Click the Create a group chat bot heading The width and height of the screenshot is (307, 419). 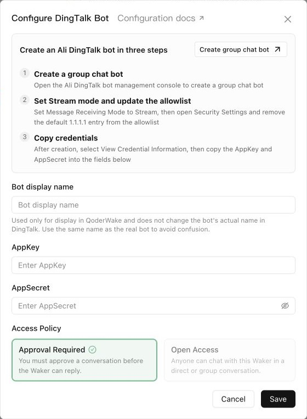78,74
